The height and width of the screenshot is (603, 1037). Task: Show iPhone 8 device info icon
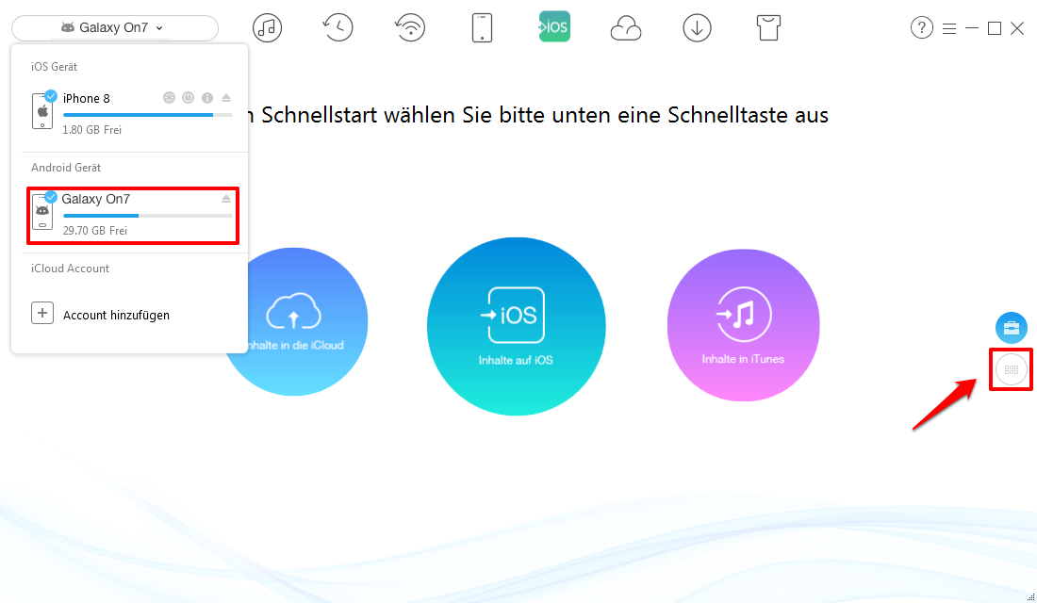pos(207,98)
